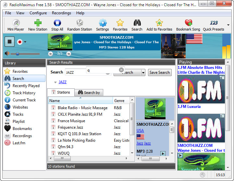Click Save Search button
The height and width of the screenshot is (181, 234).
[160, 72]
